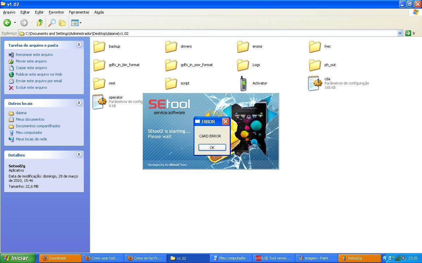Screen dimensions: 422x263
Task: Click Publicar este arquivo na Web
Action: click(x=39, y=74)
